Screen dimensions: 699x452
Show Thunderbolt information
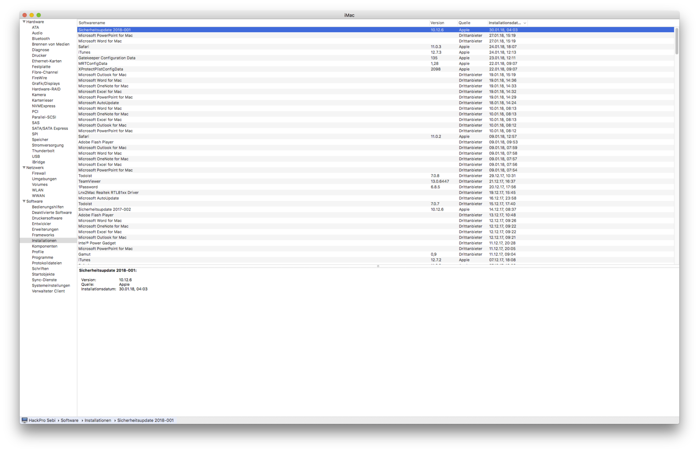[x=43, y=151]
